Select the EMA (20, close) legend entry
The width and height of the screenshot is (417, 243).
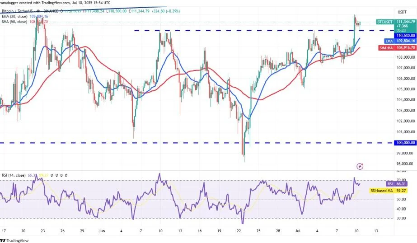pyautogui.click(x=14, y=16)
